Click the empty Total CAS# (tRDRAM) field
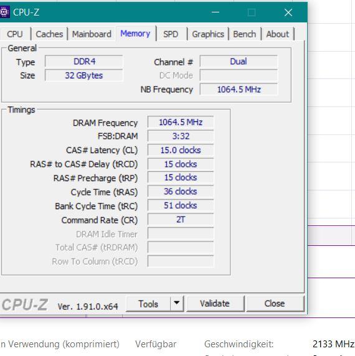 pyautogui.click(x=181, y=247)
